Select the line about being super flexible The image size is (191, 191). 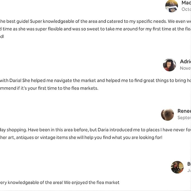(95, 29)
